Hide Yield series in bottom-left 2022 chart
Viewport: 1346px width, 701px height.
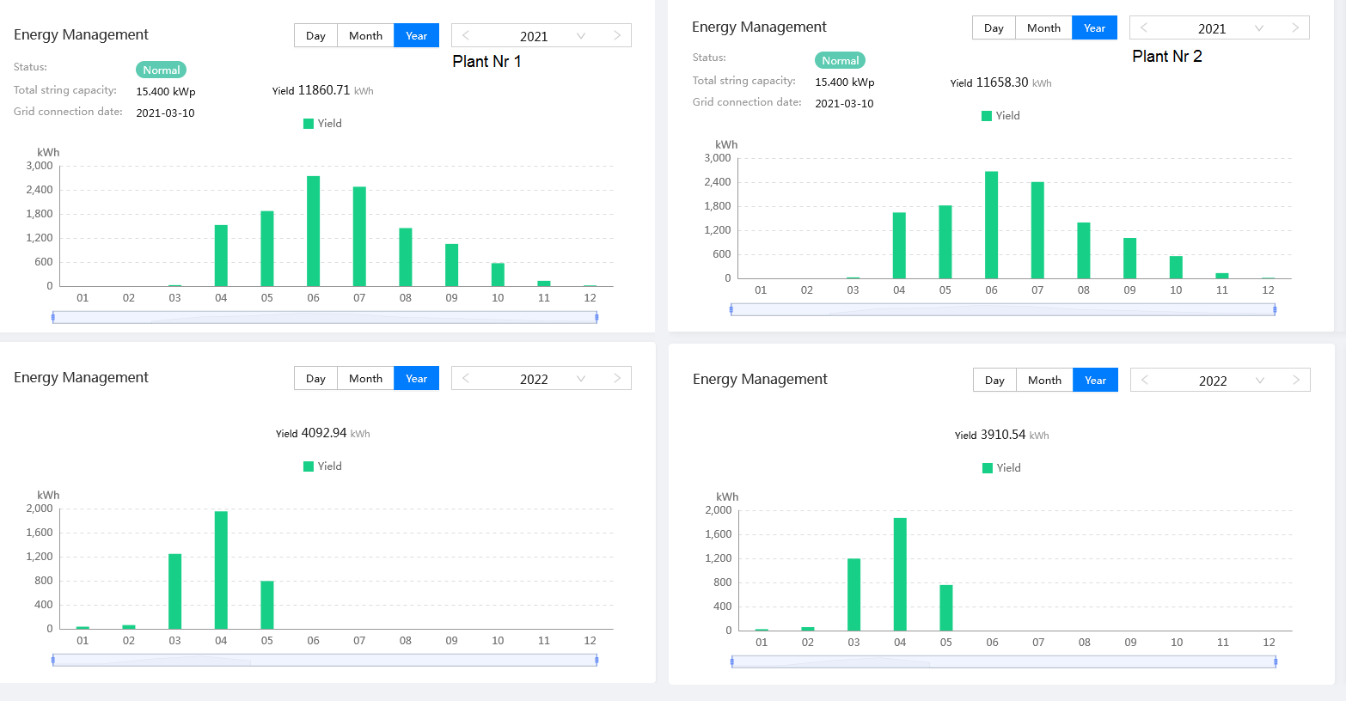322,466
